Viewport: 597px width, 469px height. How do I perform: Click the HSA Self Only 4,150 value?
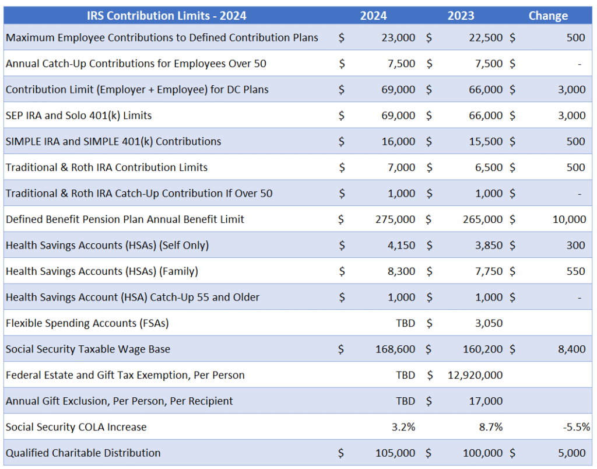pyautogui.click(x=401, y=245)
